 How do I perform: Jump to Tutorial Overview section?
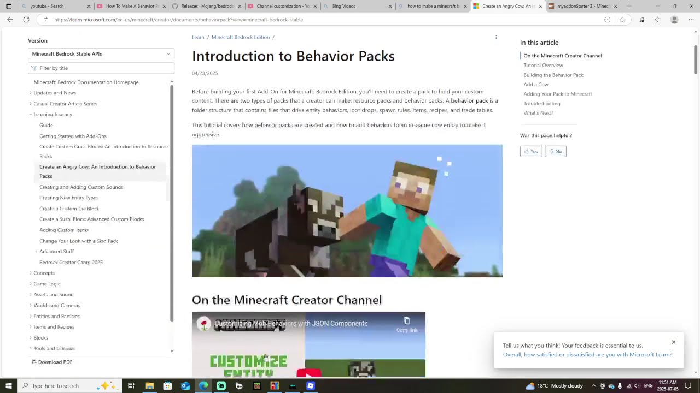click(543, 65)
